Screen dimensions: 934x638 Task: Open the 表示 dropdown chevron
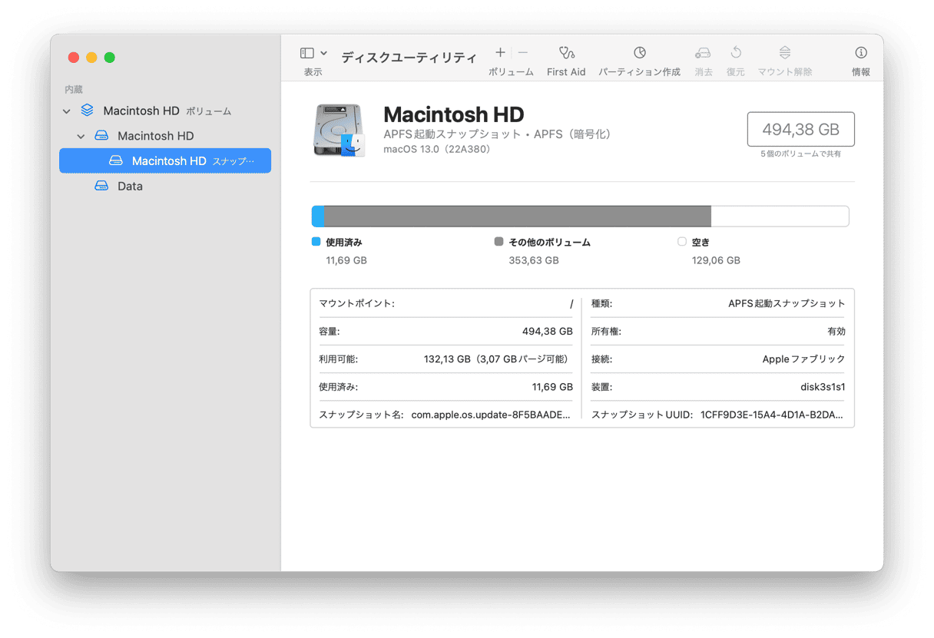pos(323,53)
